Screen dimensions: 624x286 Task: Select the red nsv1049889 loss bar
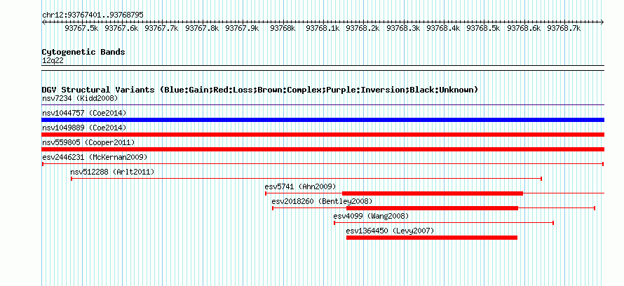click(323, 135)
